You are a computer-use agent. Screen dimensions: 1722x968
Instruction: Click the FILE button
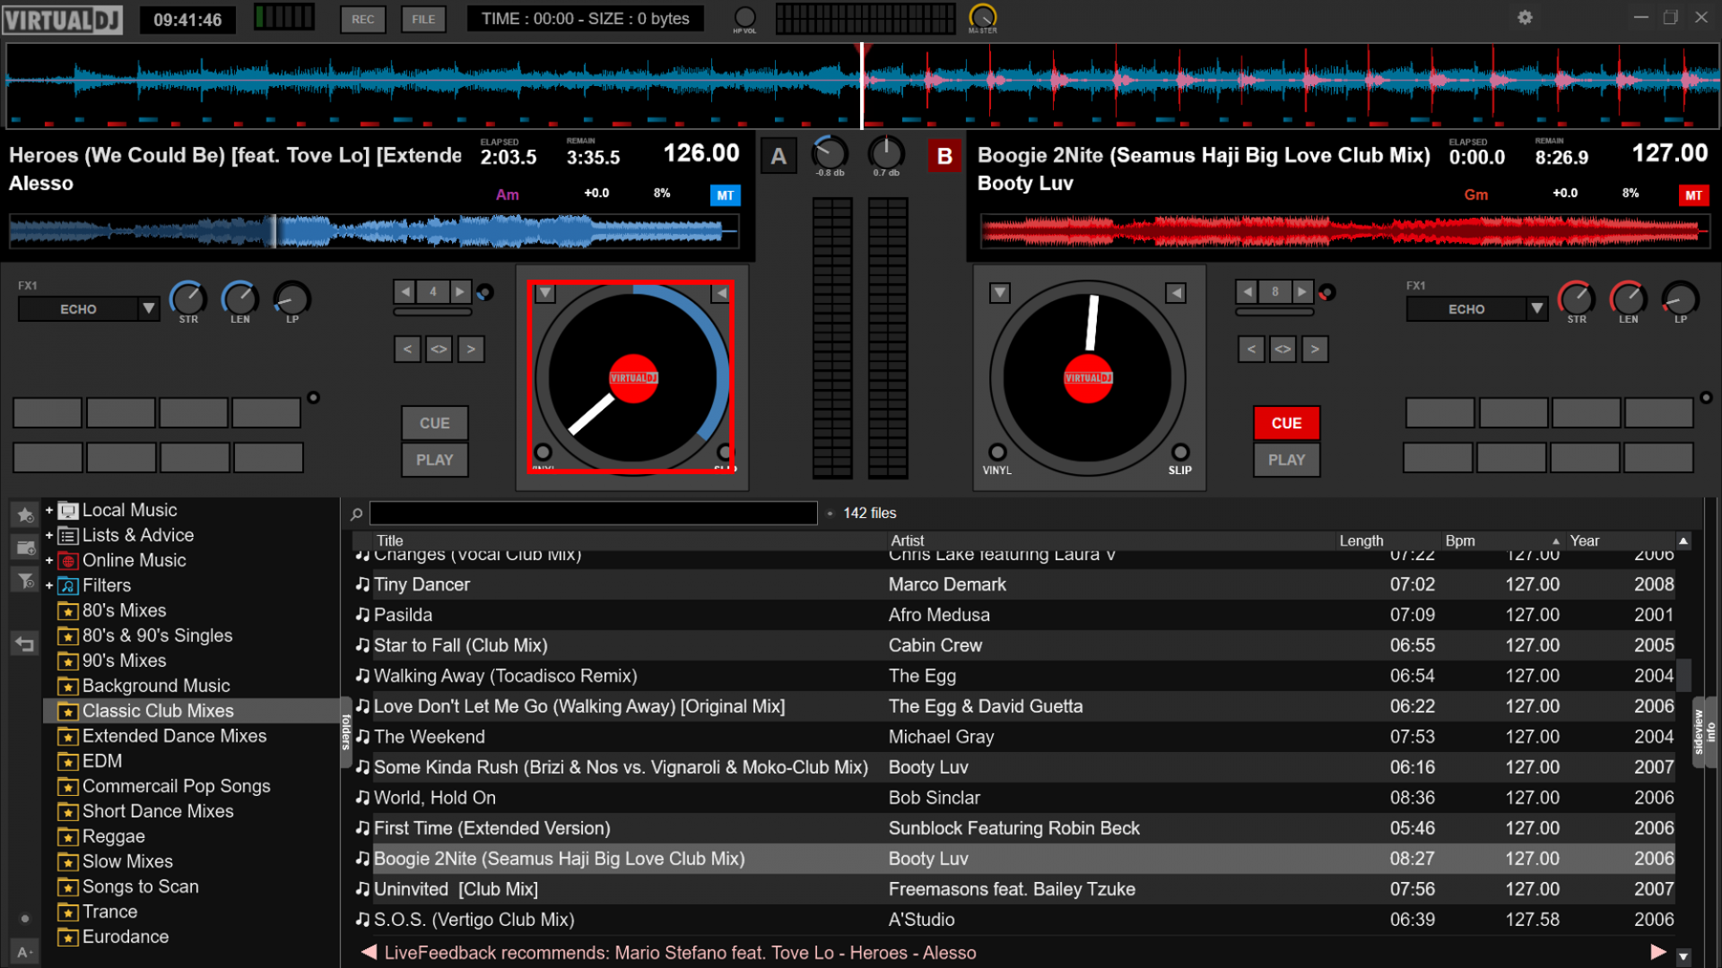tap(423, 19)
